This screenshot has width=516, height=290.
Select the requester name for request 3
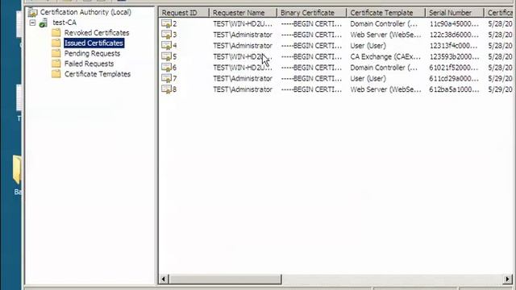[x=243, y=35]
